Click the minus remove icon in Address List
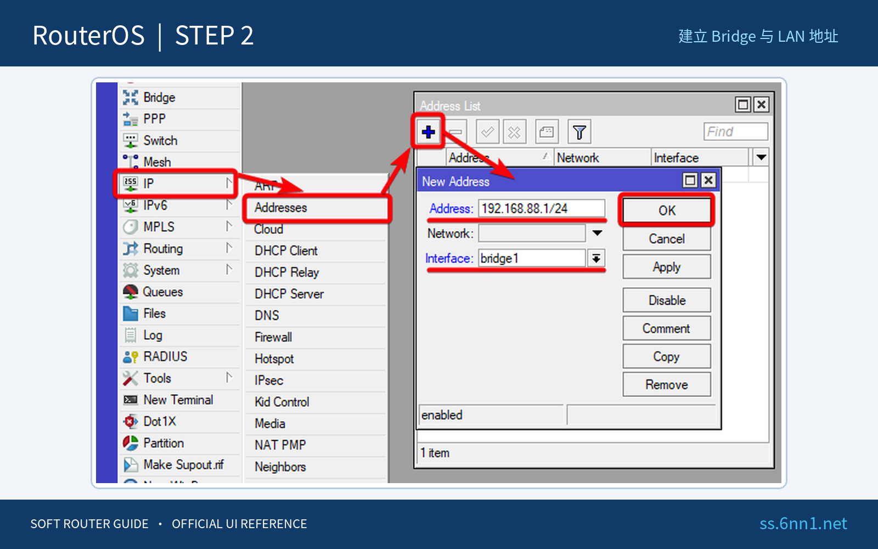This screenshot has height=549, width=878. pos(455,132)
